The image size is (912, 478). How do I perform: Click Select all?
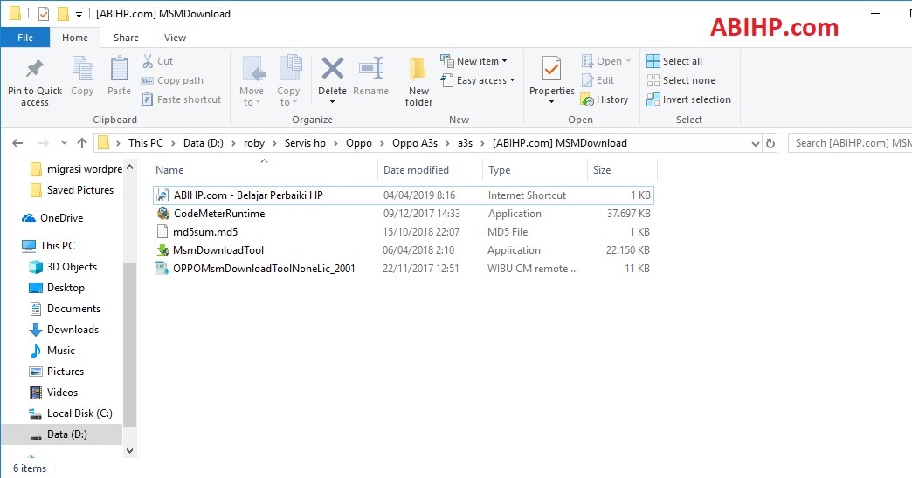674,61
